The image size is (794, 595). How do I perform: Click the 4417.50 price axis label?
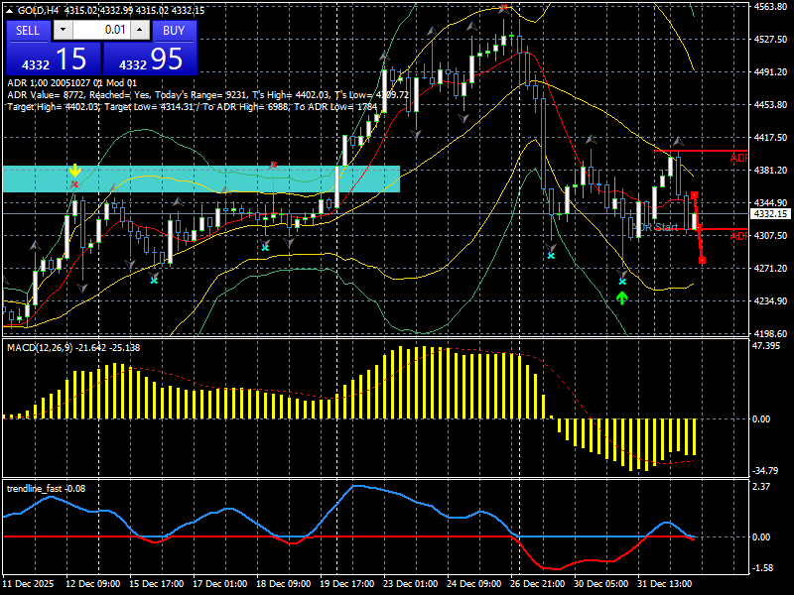pyautogui.click(x=770, y=137)
